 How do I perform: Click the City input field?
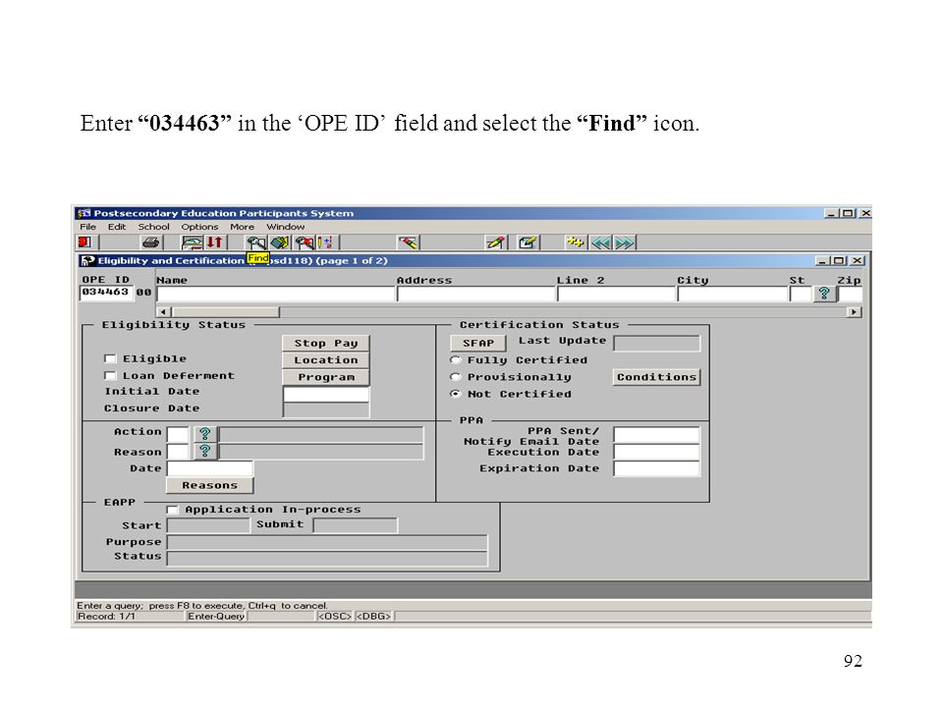tap(733, 294)
